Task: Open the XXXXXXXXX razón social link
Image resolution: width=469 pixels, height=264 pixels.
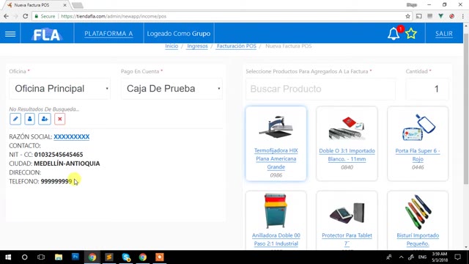Action: (72, 137)
